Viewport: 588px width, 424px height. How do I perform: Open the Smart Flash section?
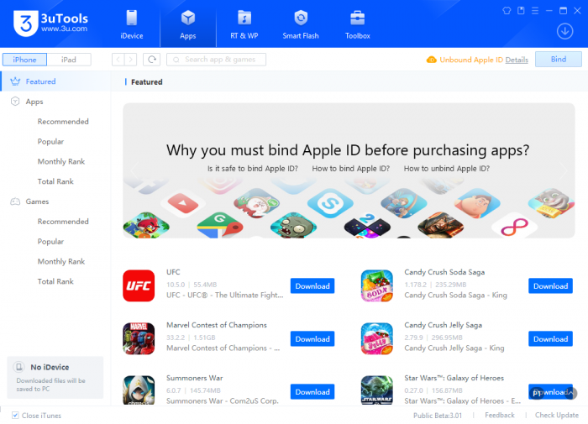click(x=301, y=24)
